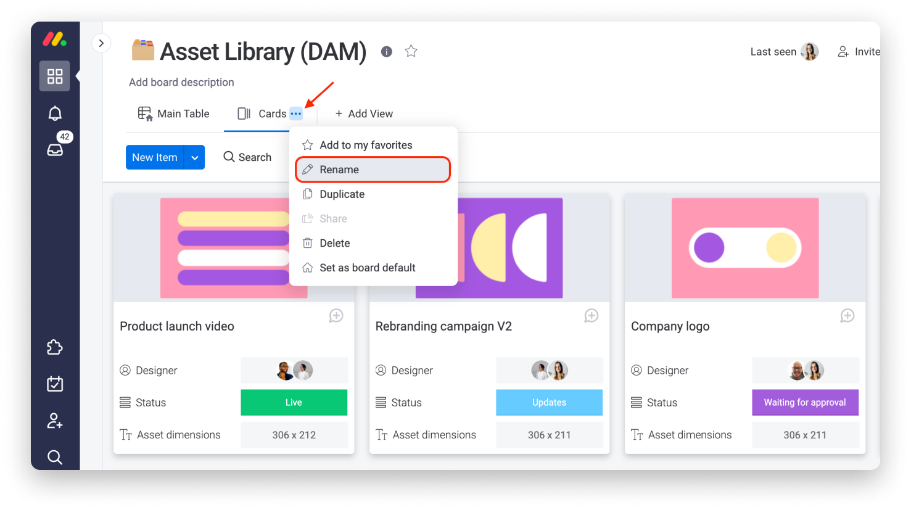Add update to Company logo card
The width and height of the screenshot is (911, 510).
pos(847,316)
